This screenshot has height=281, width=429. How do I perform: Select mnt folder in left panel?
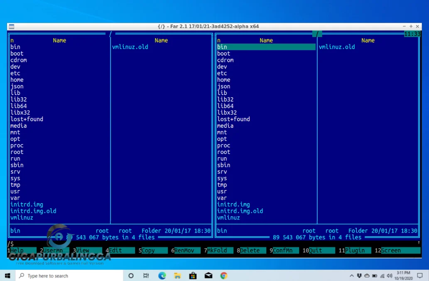pyautogui.click(x=15, y=132)
